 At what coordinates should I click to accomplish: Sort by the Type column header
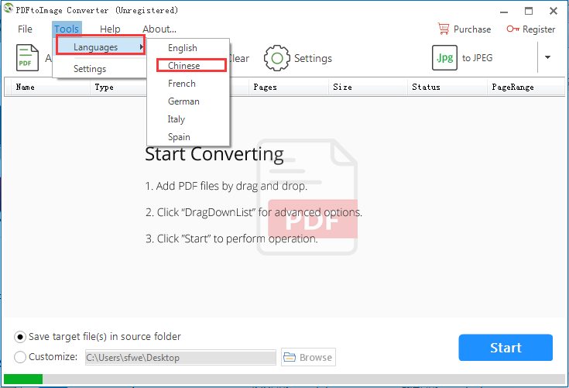118,87
